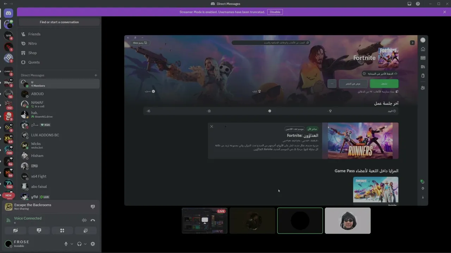The image size is (451, 253).
Task: Select the green-outlined dark avatar call tile
Action: pos(300,221)
